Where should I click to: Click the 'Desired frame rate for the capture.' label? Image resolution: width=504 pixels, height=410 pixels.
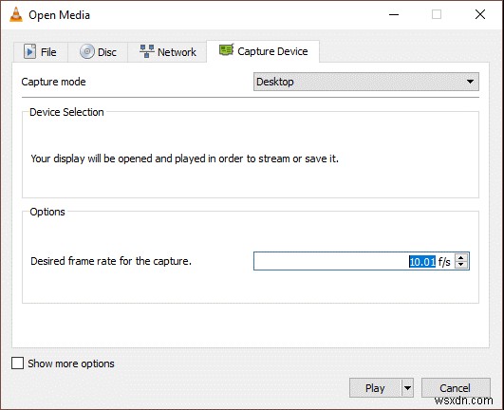[x=111, y=261]
